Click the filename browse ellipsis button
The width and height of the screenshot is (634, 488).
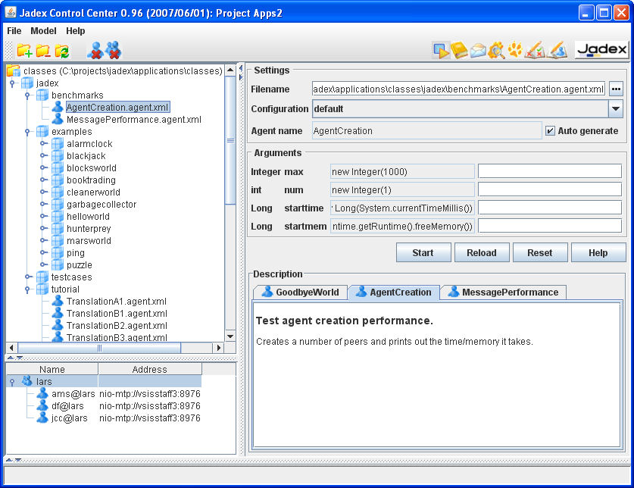(616, 89)
